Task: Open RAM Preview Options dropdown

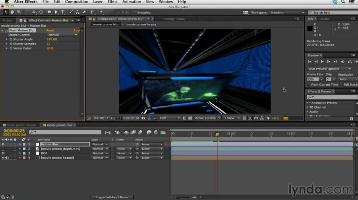Action: pyautogui.click(x=329, y=69)
